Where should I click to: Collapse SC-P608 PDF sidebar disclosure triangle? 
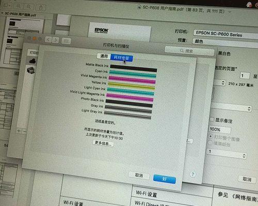pos(2,13)
